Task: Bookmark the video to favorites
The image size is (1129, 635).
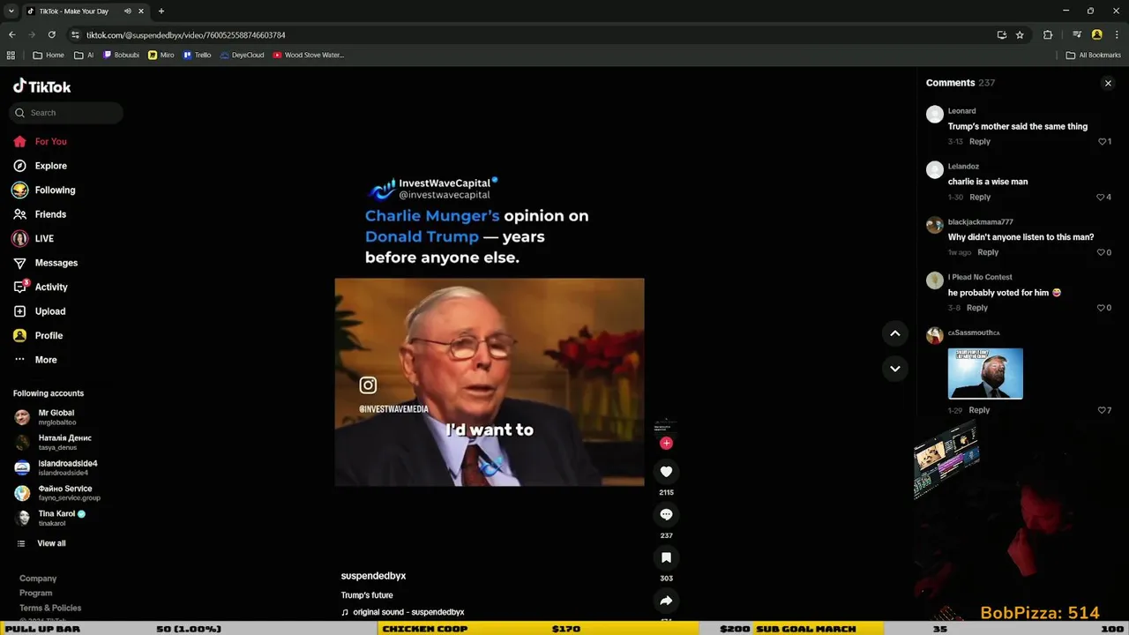Action: [x=666, y=557]
